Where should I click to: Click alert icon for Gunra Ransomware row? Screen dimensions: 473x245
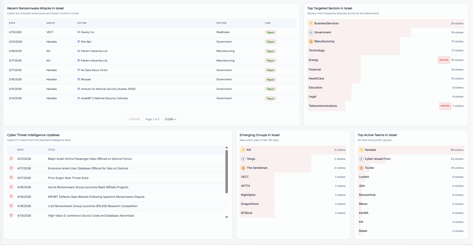click(11, 187)
